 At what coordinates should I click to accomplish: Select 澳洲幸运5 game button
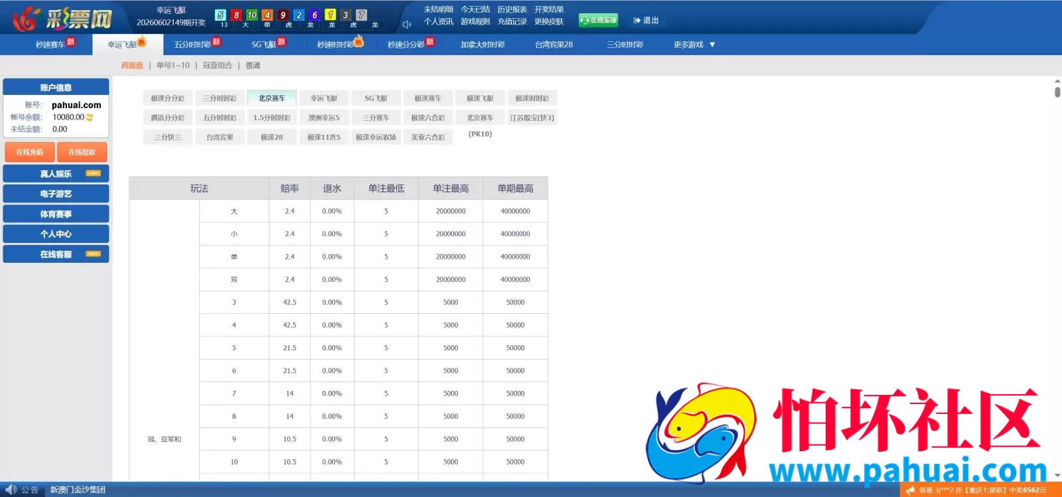click(x=324, y=117)
